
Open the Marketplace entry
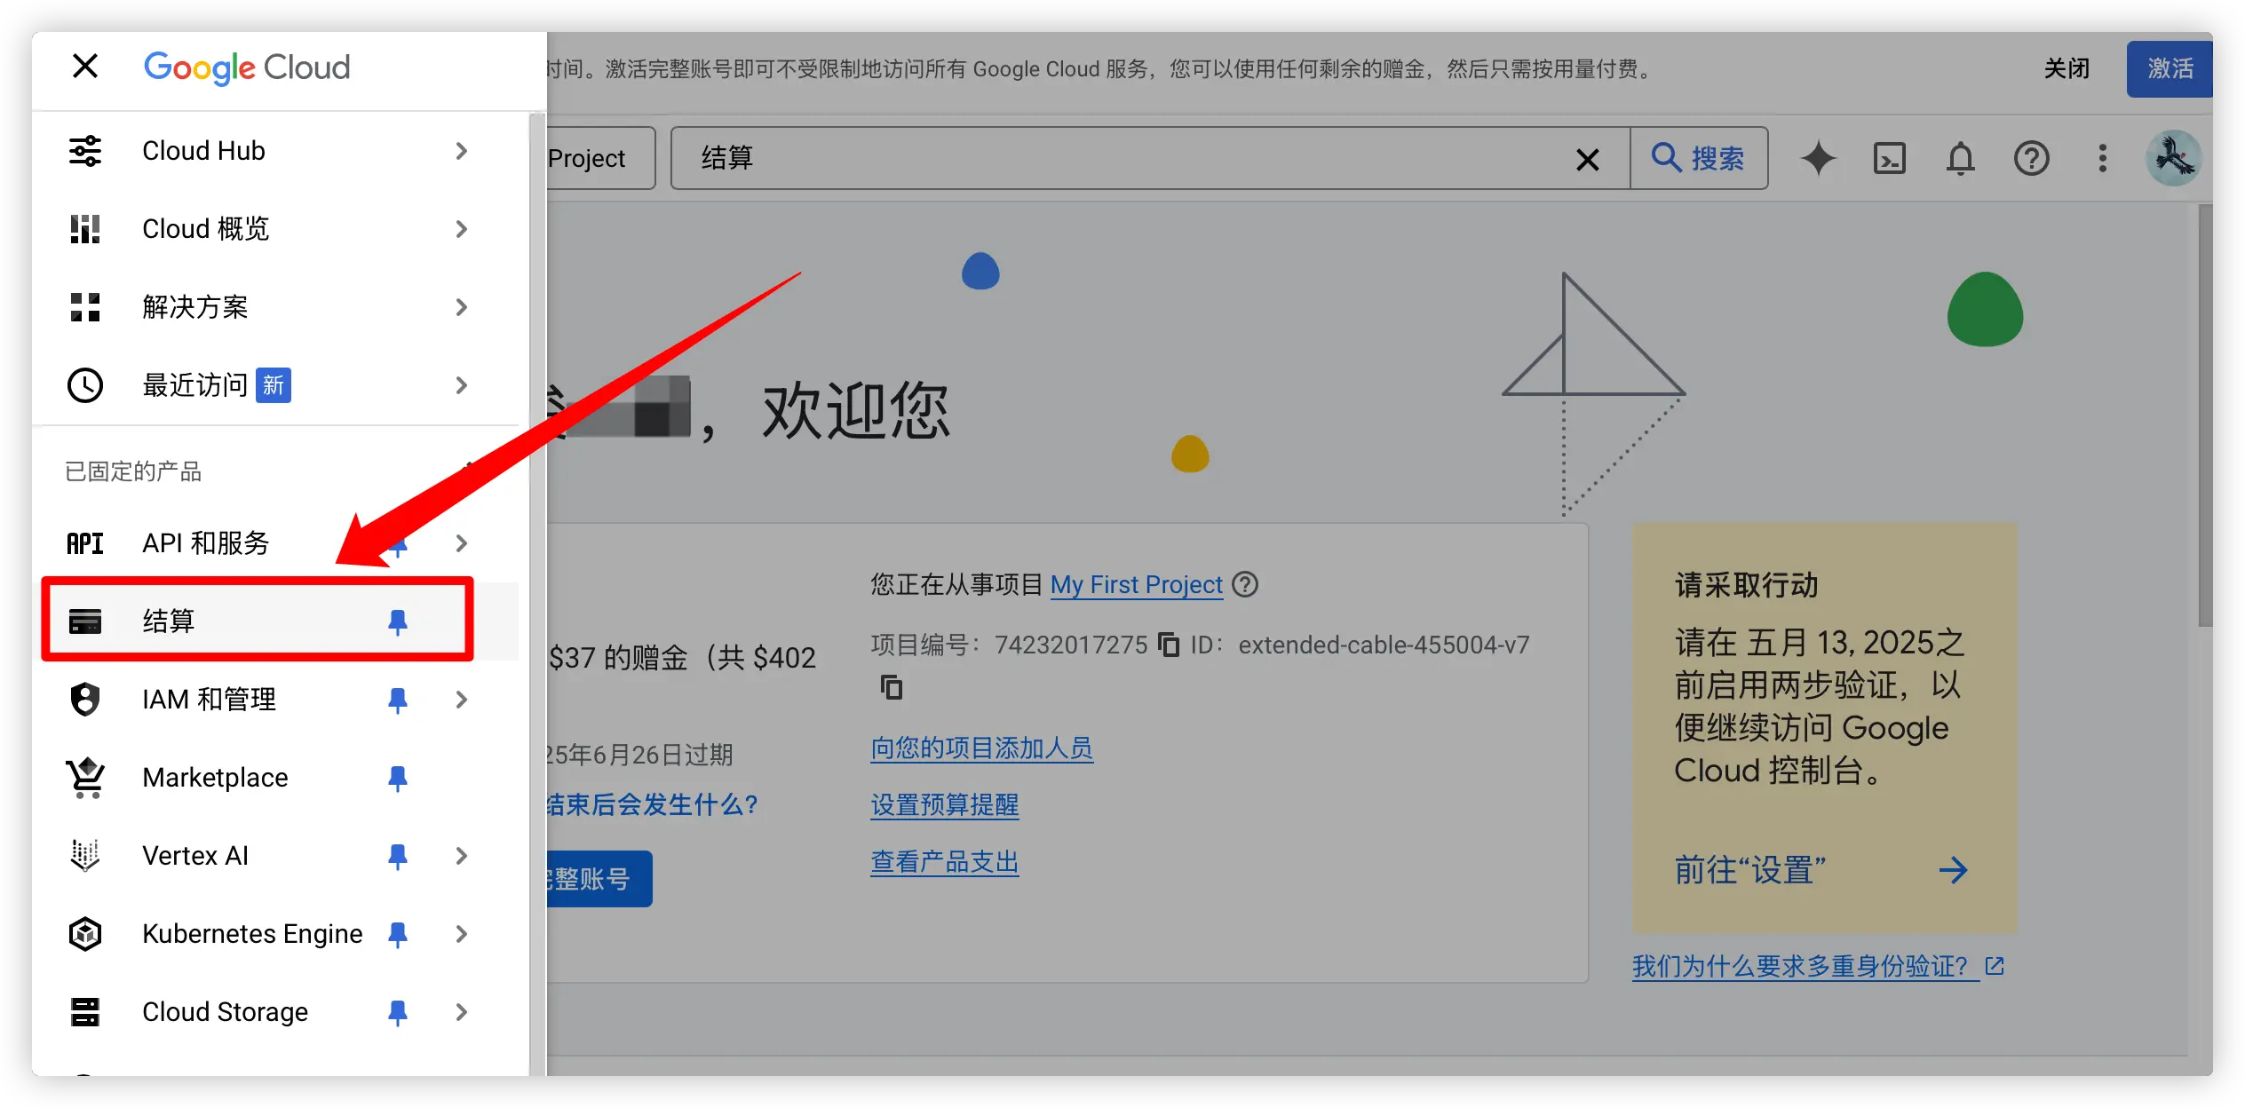click(275, 778)
